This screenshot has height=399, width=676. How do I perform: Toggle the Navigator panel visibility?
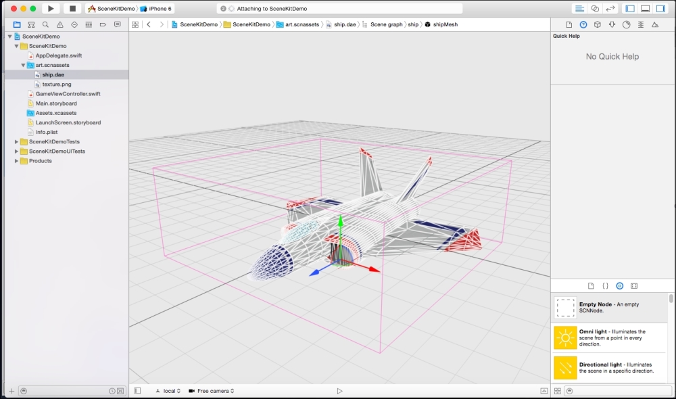(630, 9)
